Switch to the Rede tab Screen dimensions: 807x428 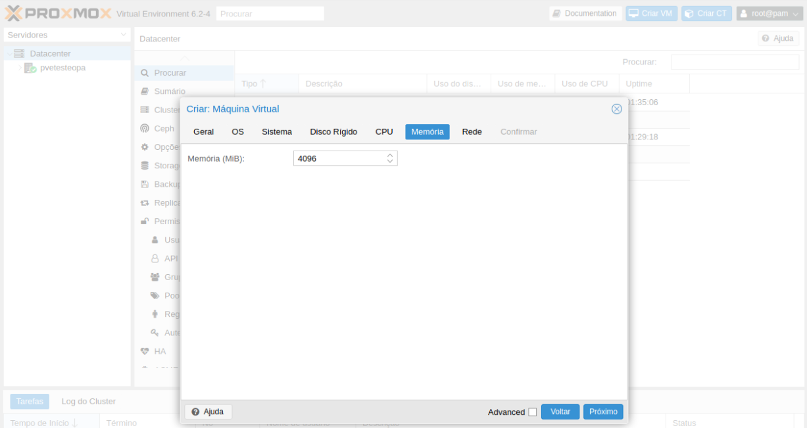pos(472,132)
